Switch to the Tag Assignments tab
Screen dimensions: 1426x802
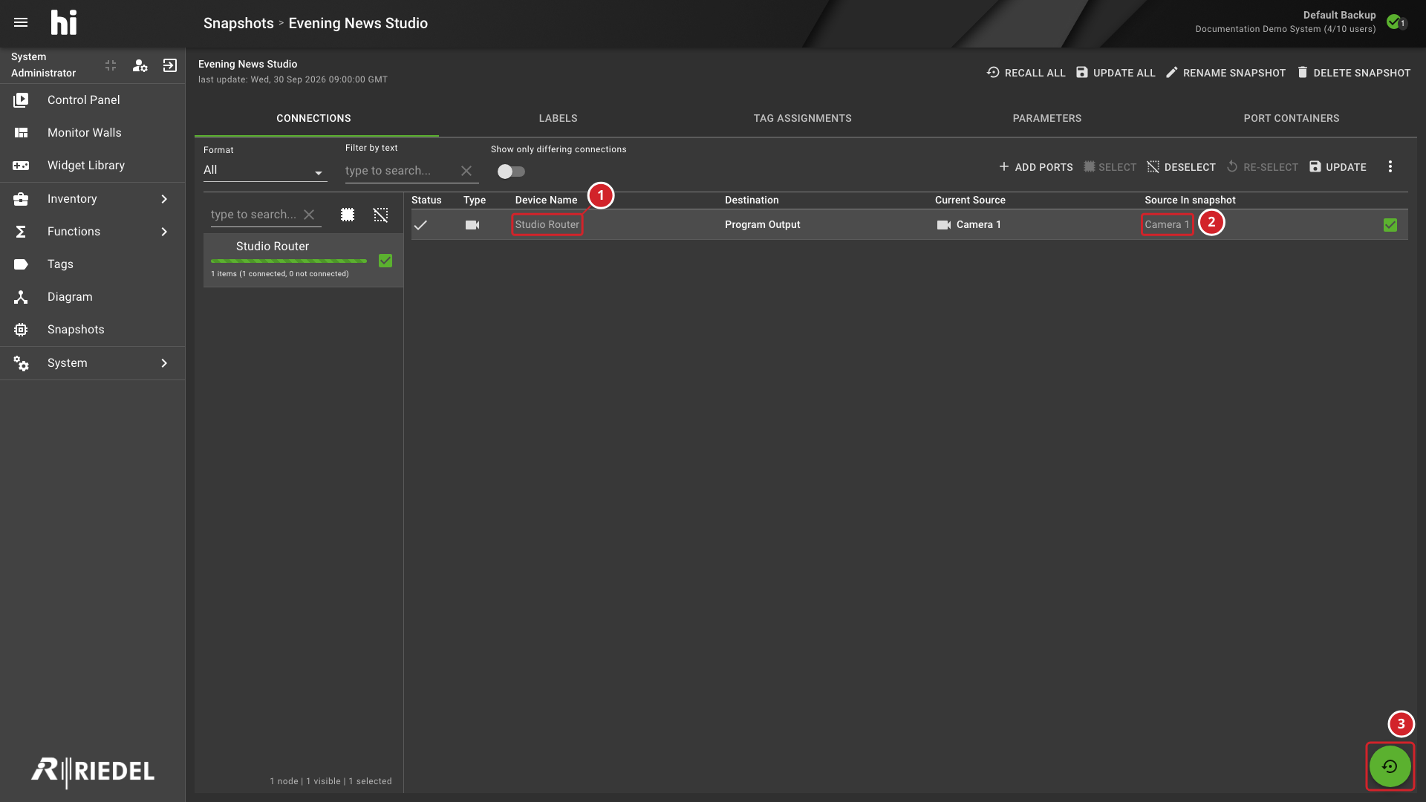coord(802,118)
